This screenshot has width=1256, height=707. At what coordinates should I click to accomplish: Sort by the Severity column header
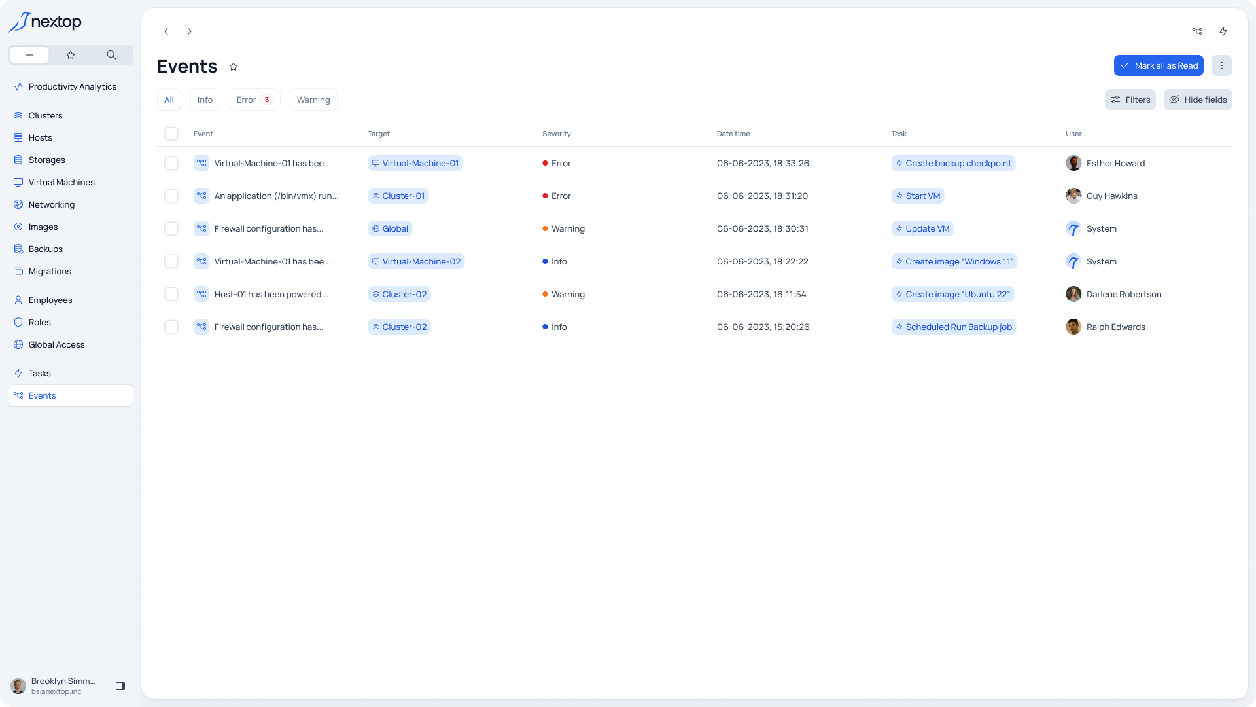pyautogui.click(x=557, y=134)
